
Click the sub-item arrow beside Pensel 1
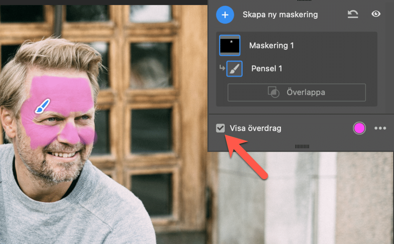coord(222,68)
